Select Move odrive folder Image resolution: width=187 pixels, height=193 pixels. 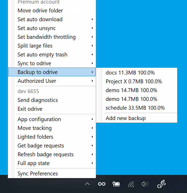(x=40, y=11)
